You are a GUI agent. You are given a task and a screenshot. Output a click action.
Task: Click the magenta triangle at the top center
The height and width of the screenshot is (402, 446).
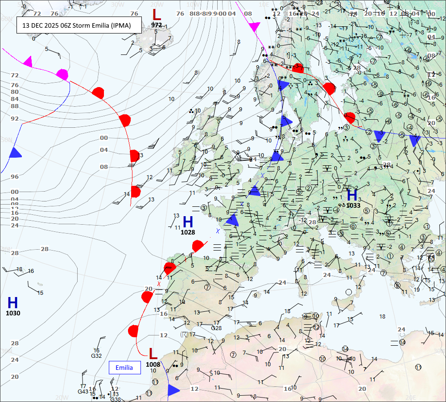[x=254, y=27]
